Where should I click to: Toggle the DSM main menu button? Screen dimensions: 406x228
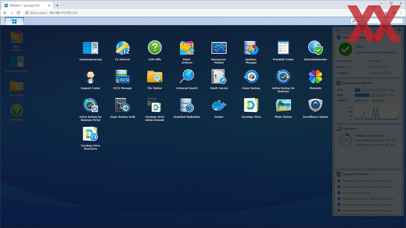pyautogui.click(x=14, y=21)
